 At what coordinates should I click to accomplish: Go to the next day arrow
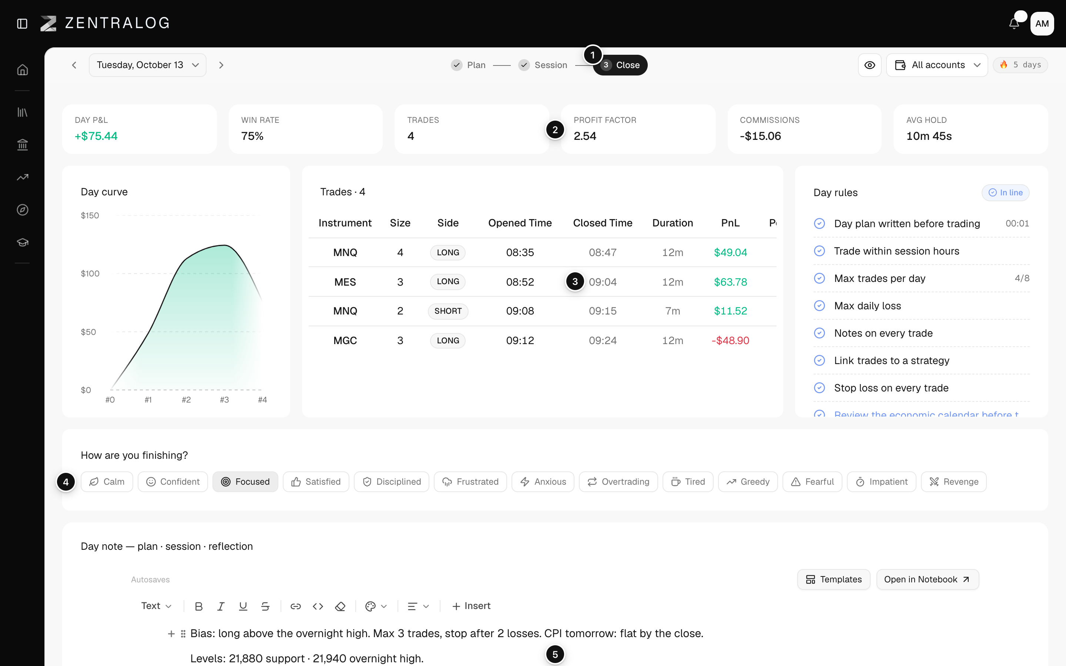coord(221,65)
